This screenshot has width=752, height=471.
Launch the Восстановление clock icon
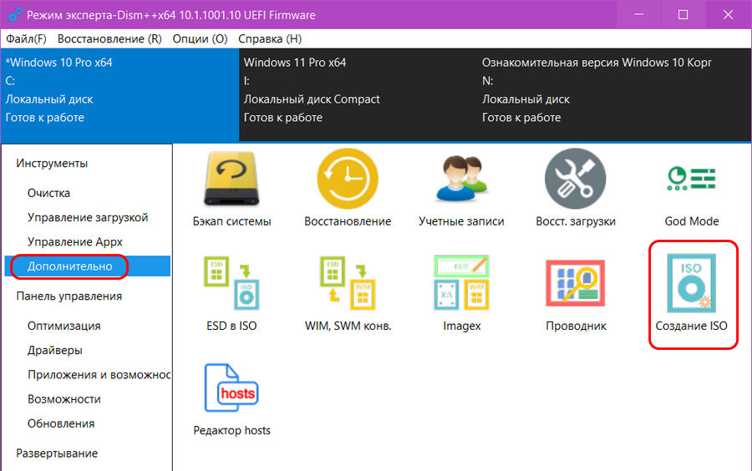(348, 179)
